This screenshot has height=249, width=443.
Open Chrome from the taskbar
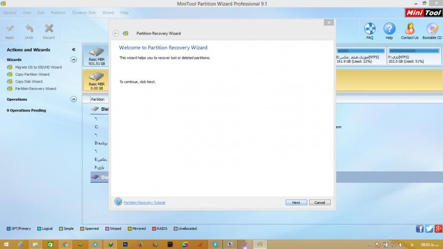pos(65,245)
